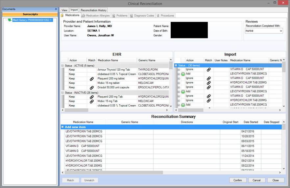This screenshot has width=290, height=188.
Task: Click the match link icon in fourth Import VITAMIN D row
Action: 208,96
